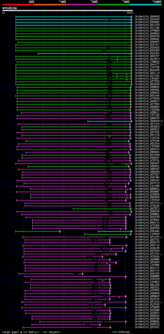
Task: Click the green alignment bar for Q6Z5C3
Action: [x=102, y=209]
